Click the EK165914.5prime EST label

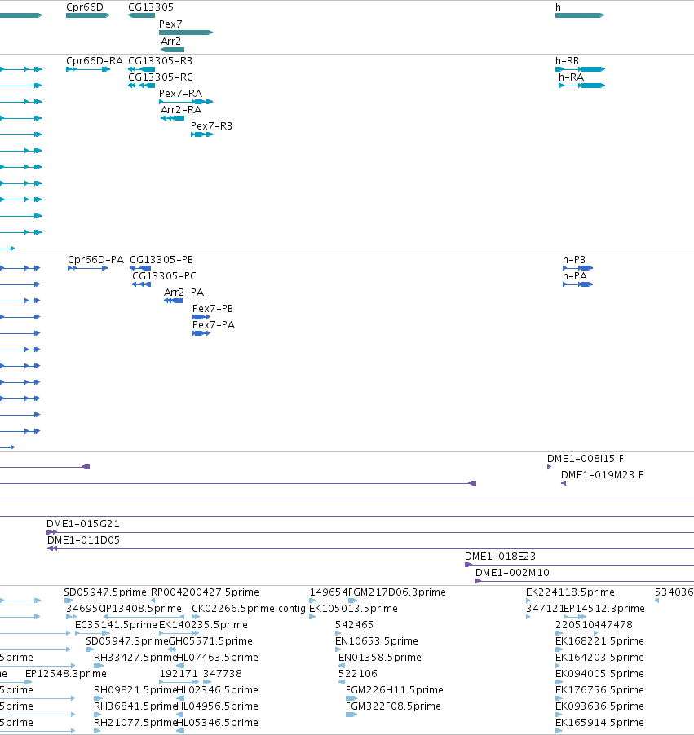coord(599,722)
